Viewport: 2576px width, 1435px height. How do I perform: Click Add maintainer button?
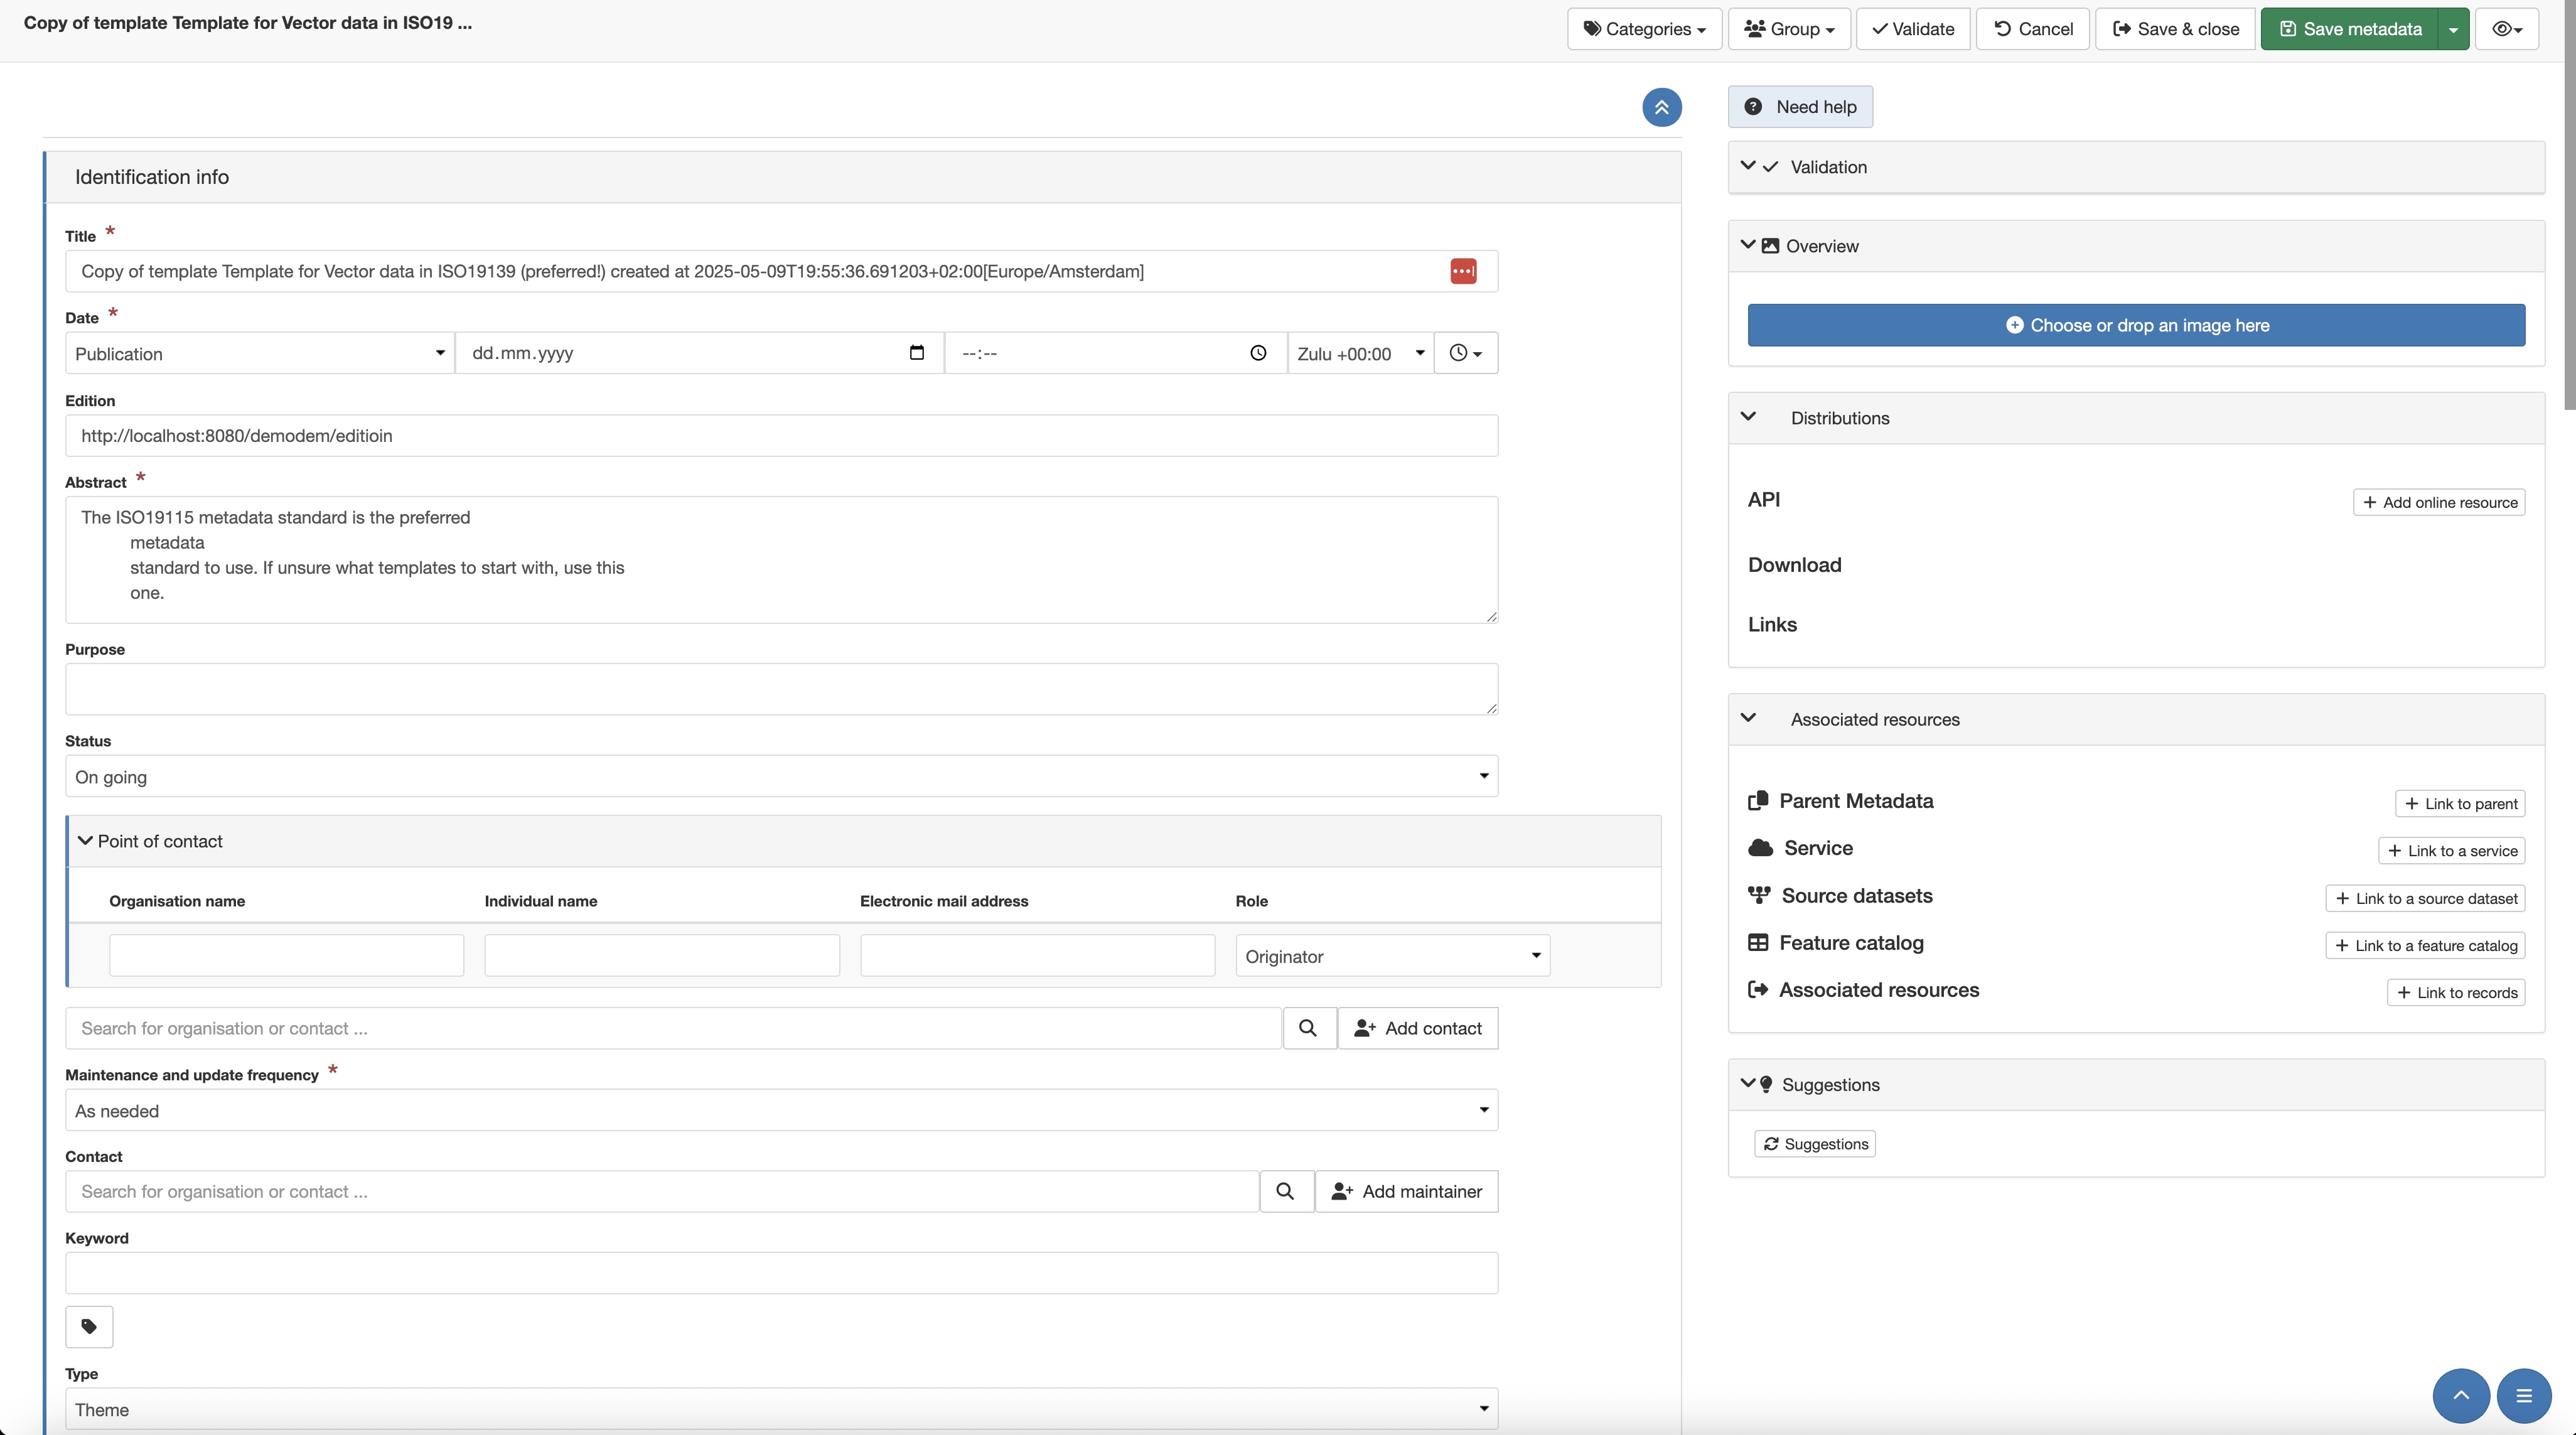pos(1406,1191)
